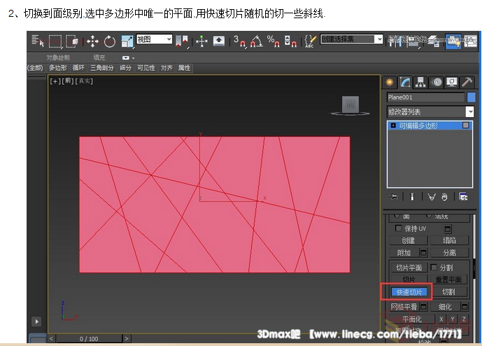Open the Hierarchy command panel tab

pos(420,82)
